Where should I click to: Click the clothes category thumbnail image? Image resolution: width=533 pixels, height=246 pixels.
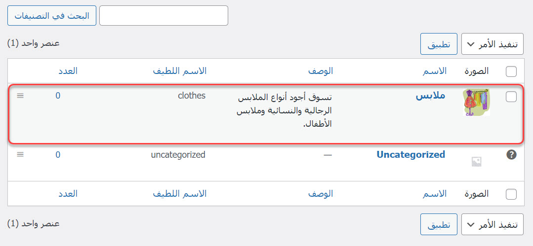[476, 103]
